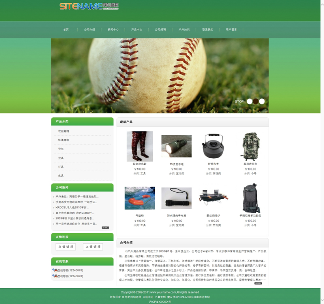Select the first white slide indicator dot

coord(249,102)
